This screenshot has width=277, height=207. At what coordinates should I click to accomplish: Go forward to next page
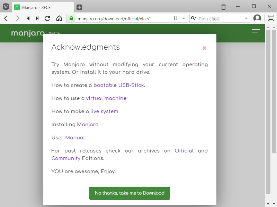[x=18, y=18]
